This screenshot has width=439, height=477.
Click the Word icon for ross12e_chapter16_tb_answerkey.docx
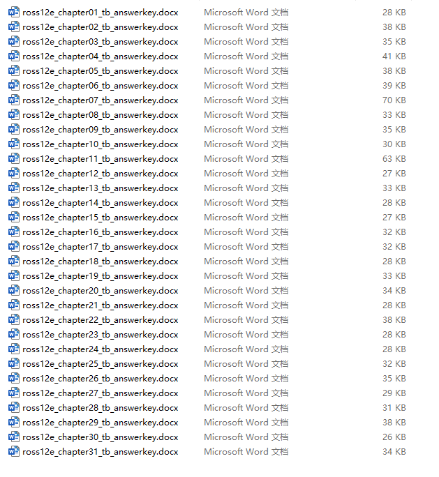[x=14, y=232]
